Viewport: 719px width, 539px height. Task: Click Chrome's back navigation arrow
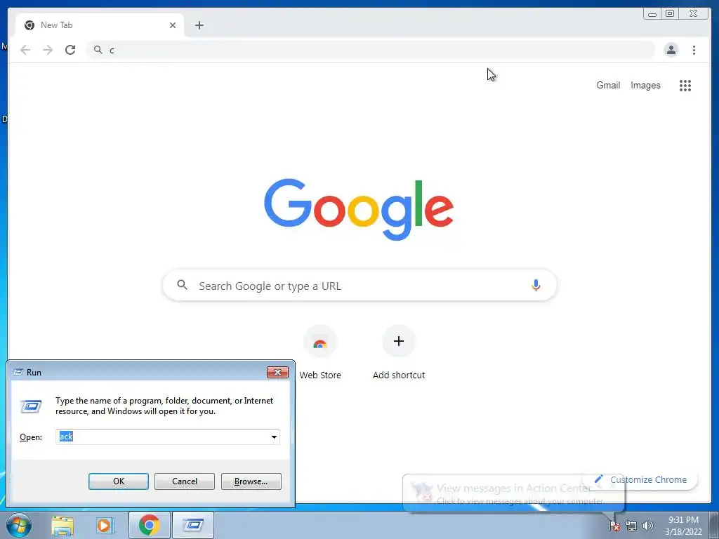click(25, 50)
